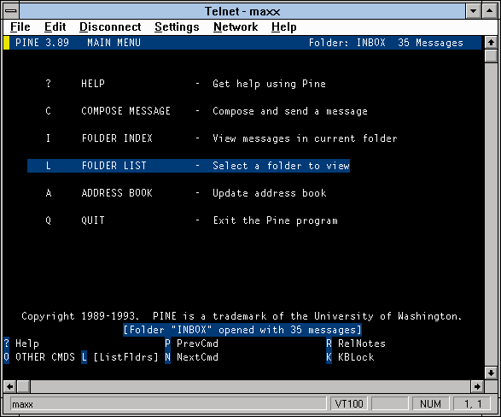Viewport: 501px width, 417px height.
Task: Open the Network menu
Action: [x=236, y=26]
